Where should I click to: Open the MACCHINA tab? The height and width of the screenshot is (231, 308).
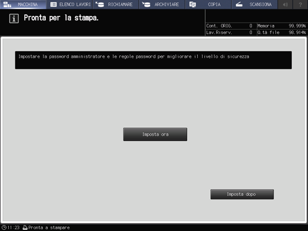pyautogui.click(x=23, y=4)
